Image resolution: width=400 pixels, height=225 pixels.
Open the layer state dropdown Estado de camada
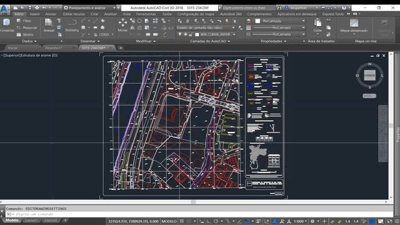(206, 27)
